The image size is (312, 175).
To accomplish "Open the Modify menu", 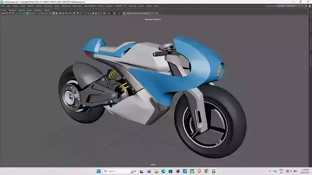I will coord(30,6).
